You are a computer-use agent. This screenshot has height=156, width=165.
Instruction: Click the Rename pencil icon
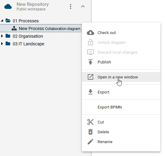(x=90, y=142)
